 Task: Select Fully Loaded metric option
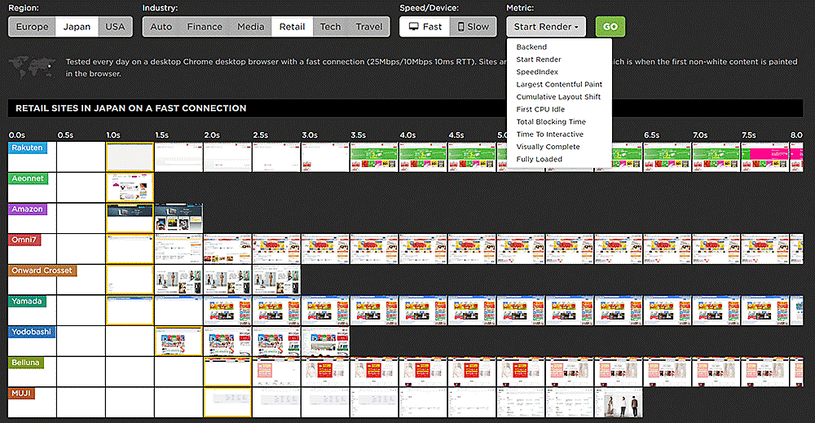point(539,159)
